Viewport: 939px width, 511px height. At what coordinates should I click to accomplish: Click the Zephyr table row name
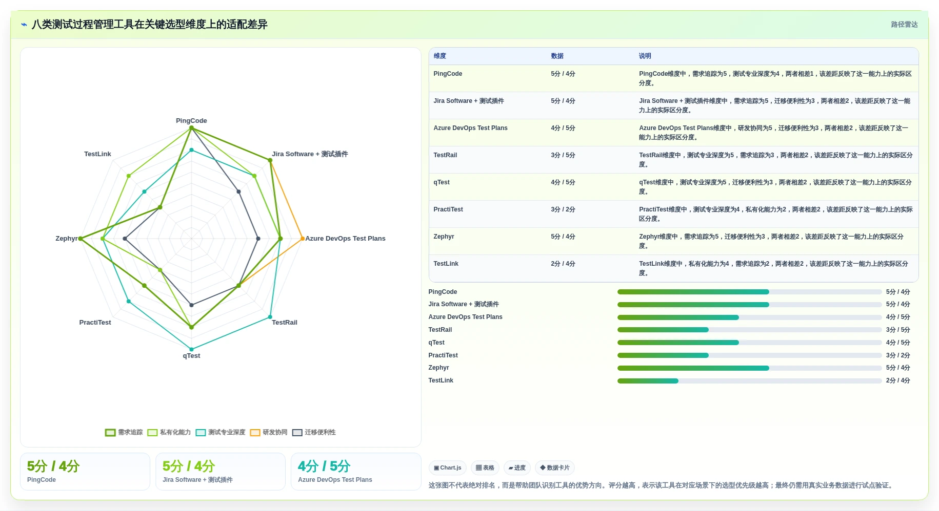444,237
